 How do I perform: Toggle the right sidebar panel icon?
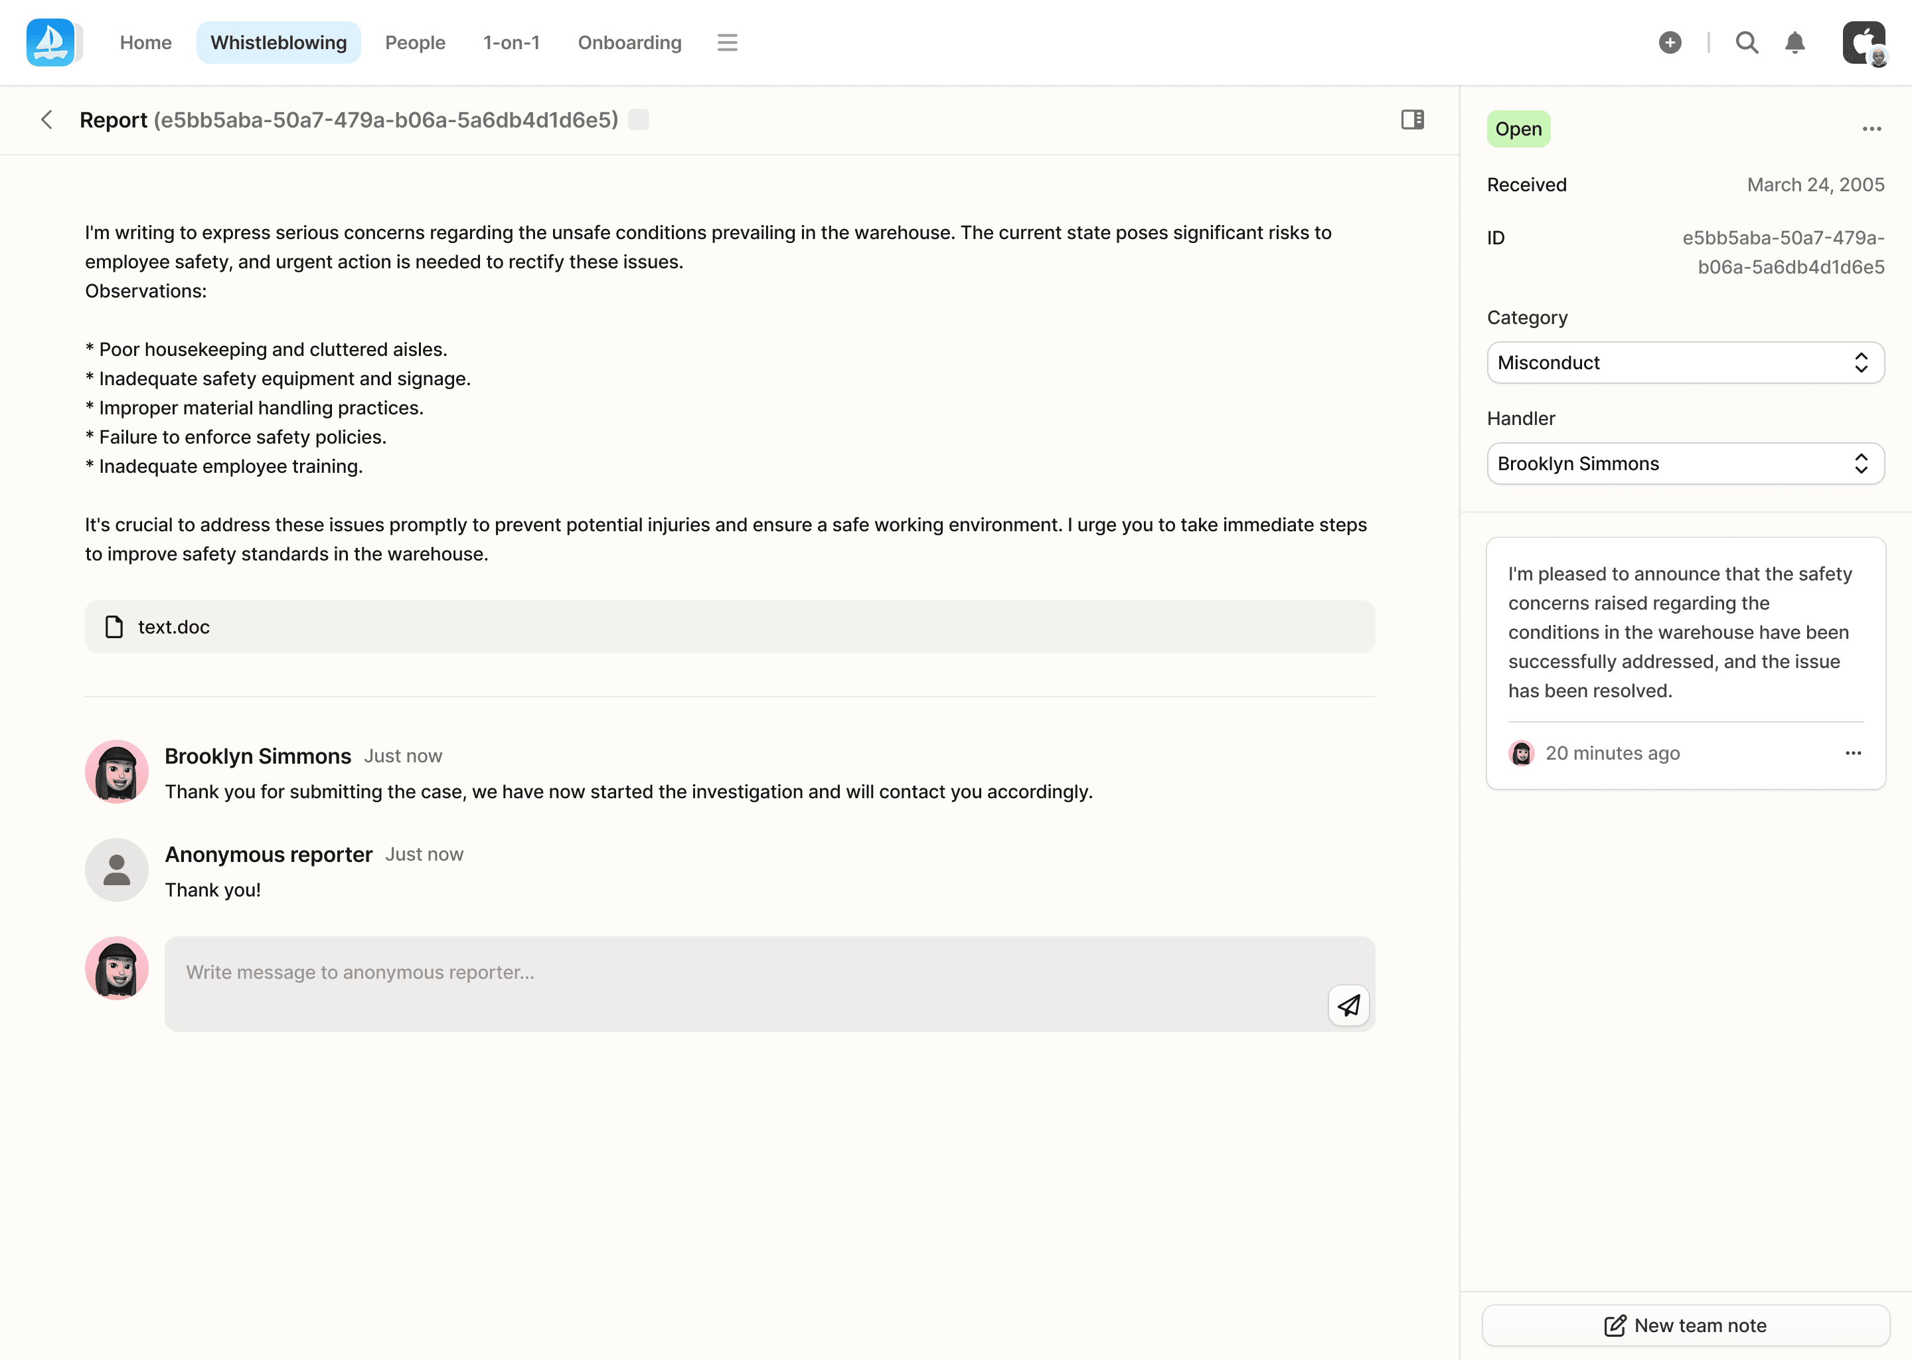pos(1412,120)
